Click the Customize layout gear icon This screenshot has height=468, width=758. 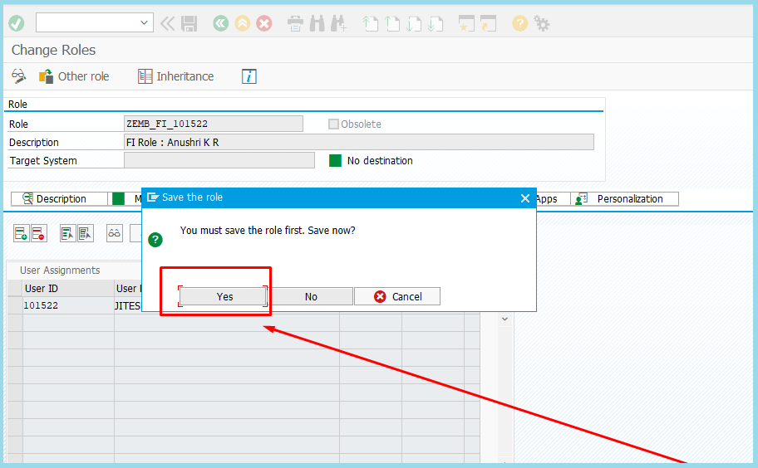click(x=542, y=23)
